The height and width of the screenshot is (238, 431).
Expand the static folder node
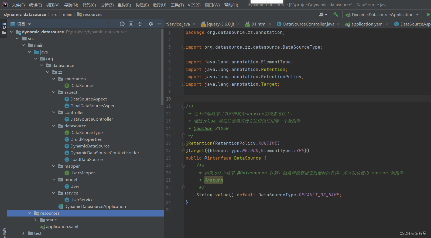(35, 220)
